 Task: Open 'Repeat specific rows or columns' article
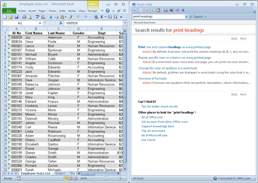click(175, 58)
